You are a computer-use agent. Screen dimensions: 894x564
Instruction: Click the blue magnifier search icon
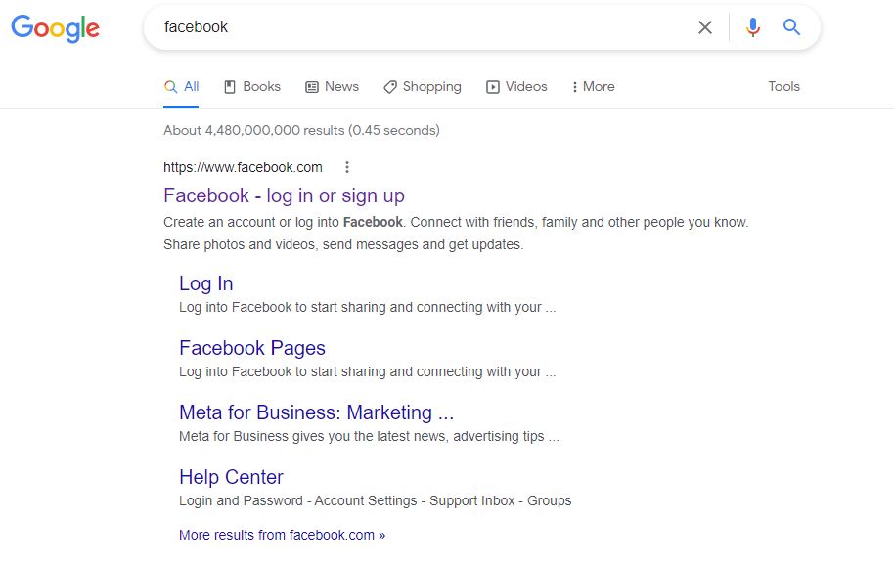click(791, 27)
